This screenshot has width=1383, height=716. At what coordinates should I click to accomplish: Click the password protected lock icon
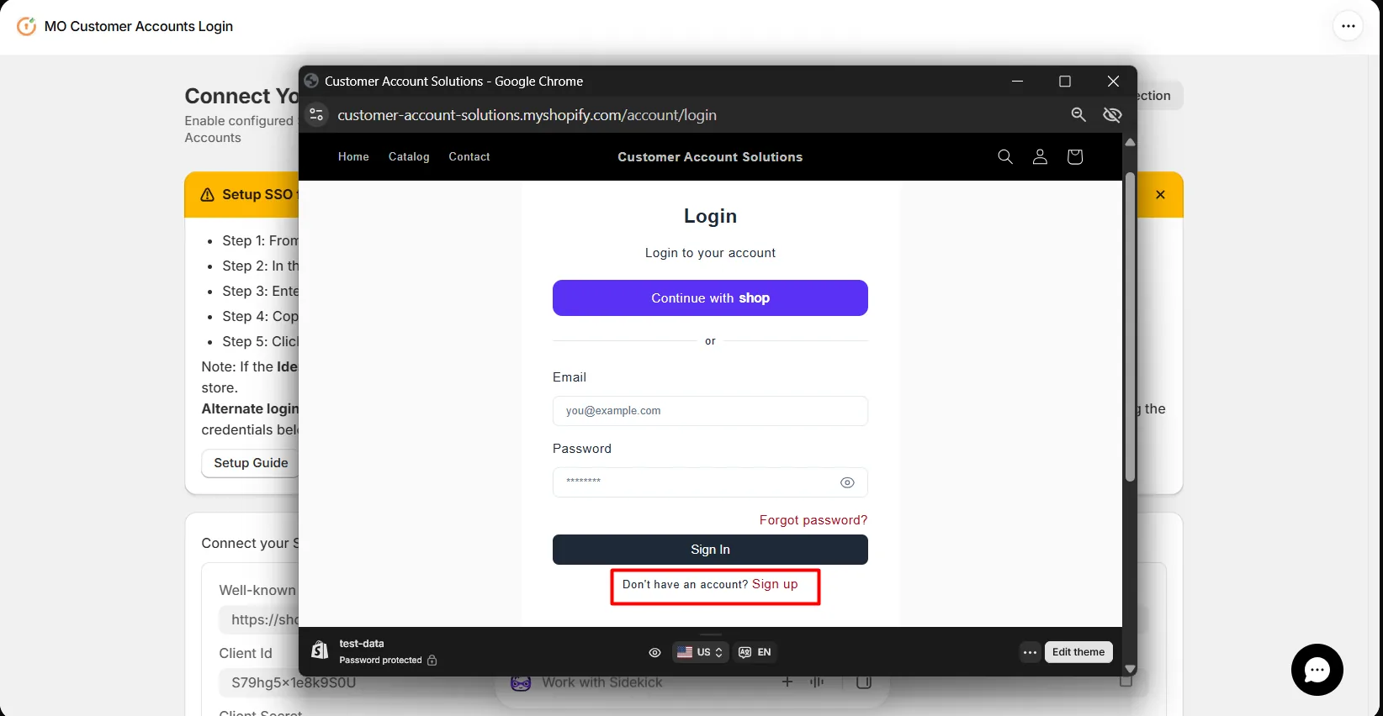tap(432, 661)
